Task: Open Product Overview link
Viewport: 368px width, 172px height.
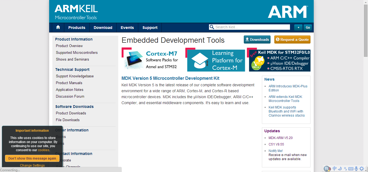Action: pos(69,46)
